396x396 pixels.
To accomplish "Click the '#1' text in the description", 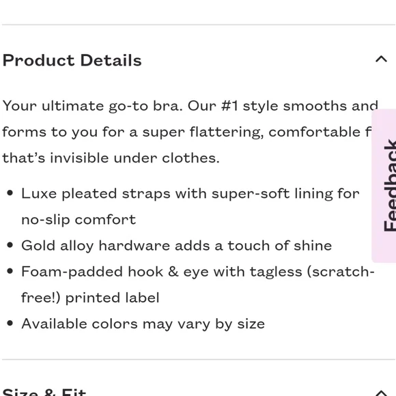I will [x=229, y=106].
